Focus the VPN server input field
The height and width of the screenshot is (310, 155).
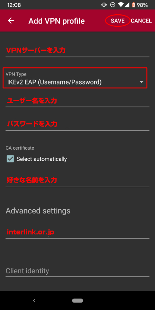(x=77, y=51)
